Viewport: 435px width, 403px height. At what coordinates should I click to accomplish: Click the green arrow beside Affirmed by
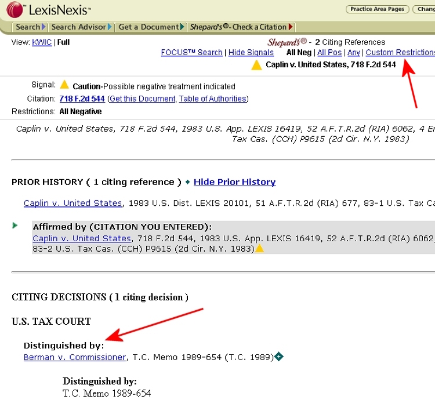pyautogui.click(x=15, y=226)
